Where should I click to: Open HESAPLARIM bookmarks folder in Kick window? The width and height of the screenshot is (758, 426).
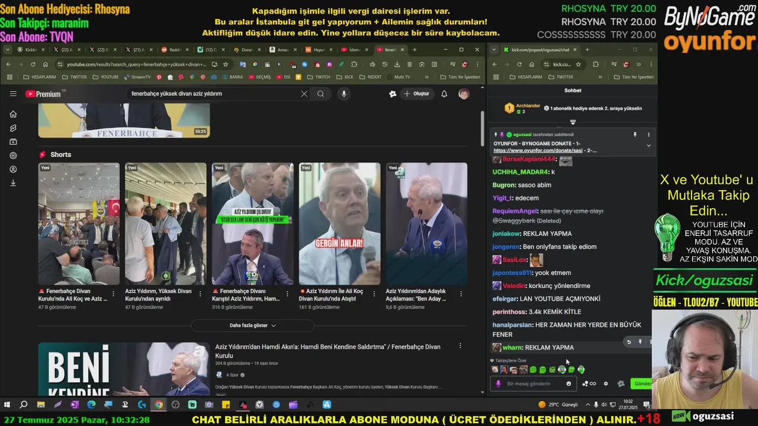click(x=526, y=77)
